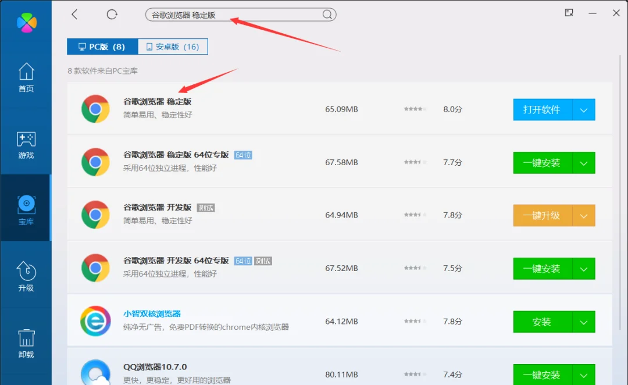Expand install options for 开发版 64位专版

(584, 269)
